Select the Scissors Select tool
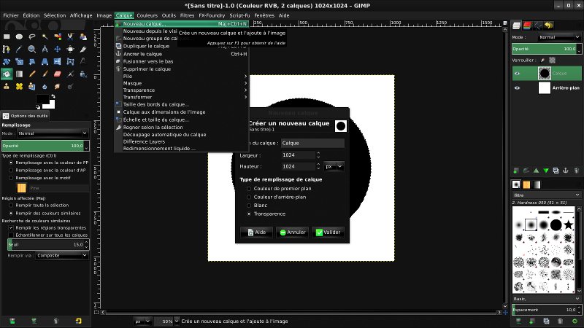The image size is (584, 328). pos(70,36)
